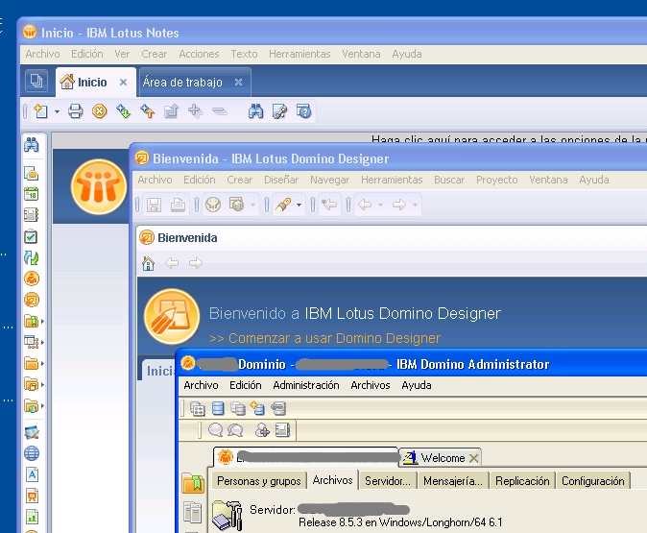Screen dimensions: 647x533
Task: Open the dropdown beside the brush icon in Designer
Action: tap(299, 205)
